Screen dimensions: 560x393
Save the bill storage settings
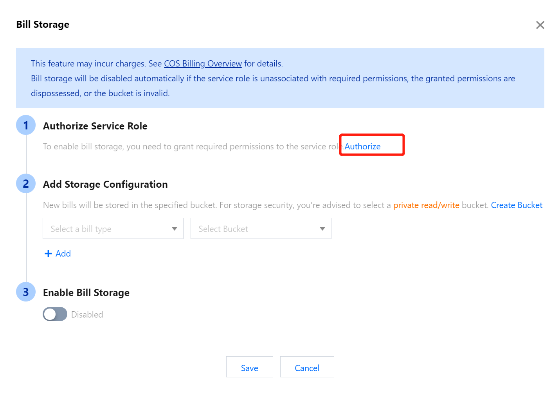pos(249,368)
